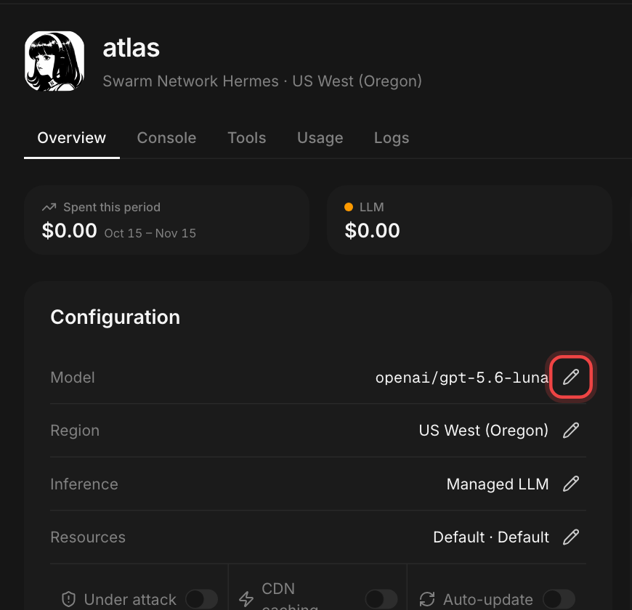The height and width of the screenshot is (610, 632).
Task: Click the openai/gpt-5.6-luna model value
Action: click(x=462, y=378)
